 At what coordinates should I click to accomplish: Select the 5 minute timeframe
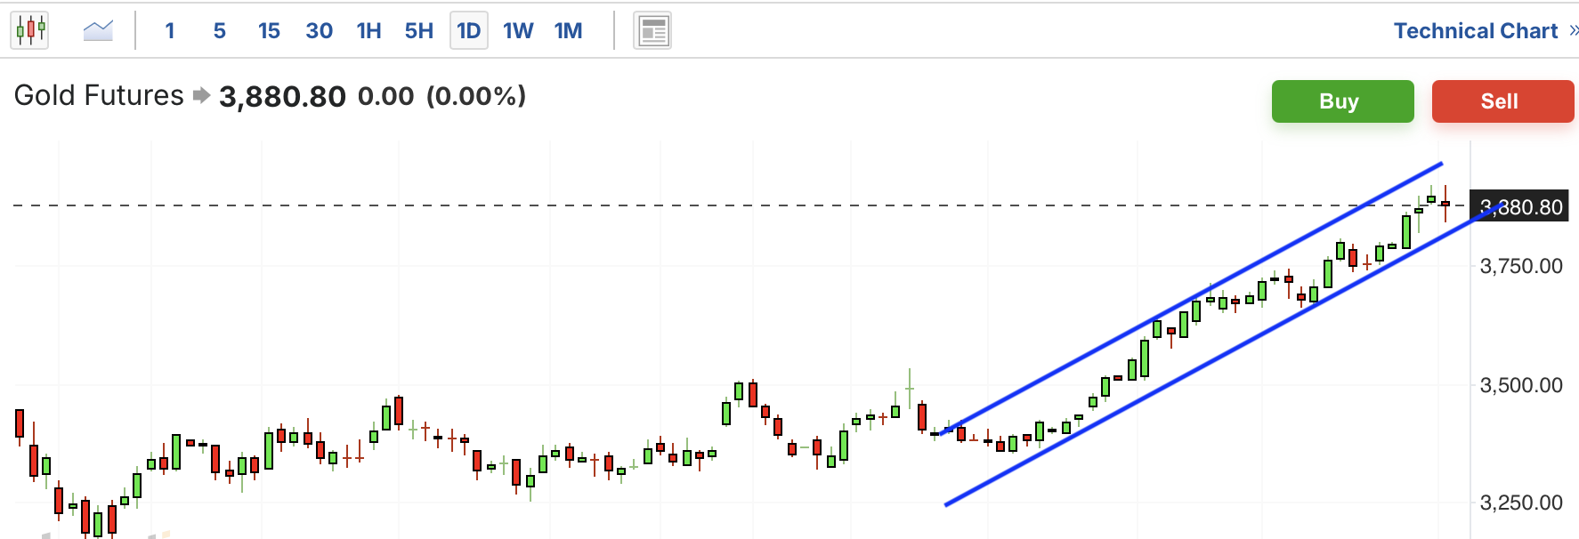pyautogui.click(x=219, y=31)
